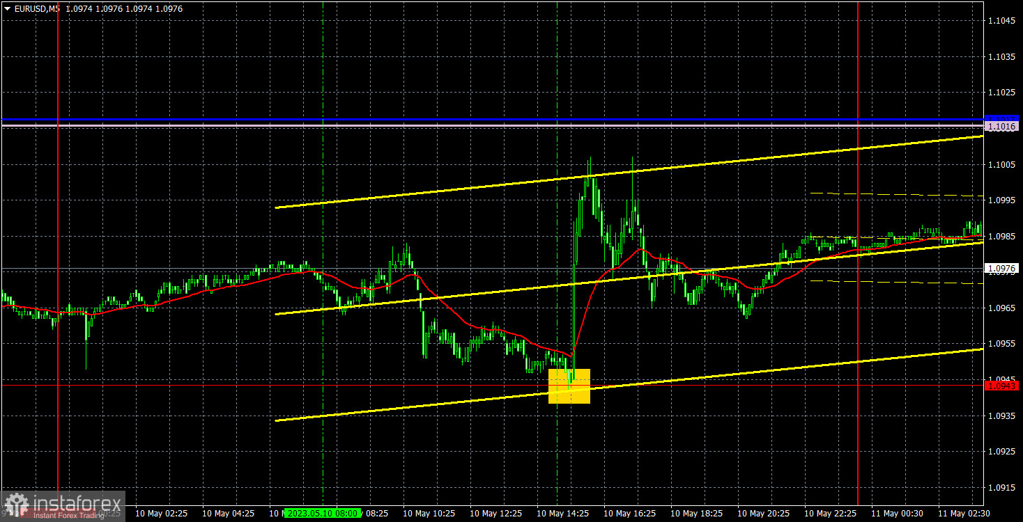Click the 10 May 12:25 time label
Viewport: 1023px width, 522px height.
[x=496, y=513]
